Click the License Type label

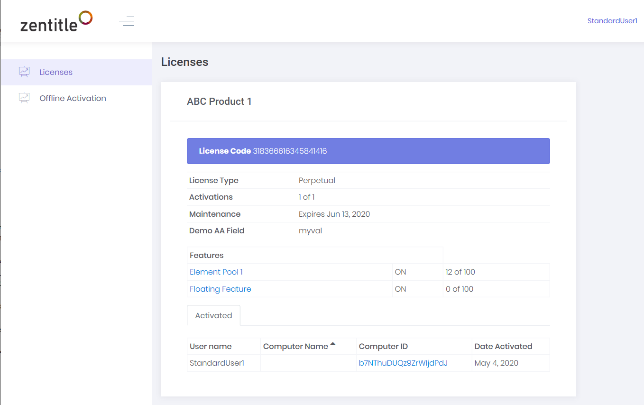tap(213, 180)
